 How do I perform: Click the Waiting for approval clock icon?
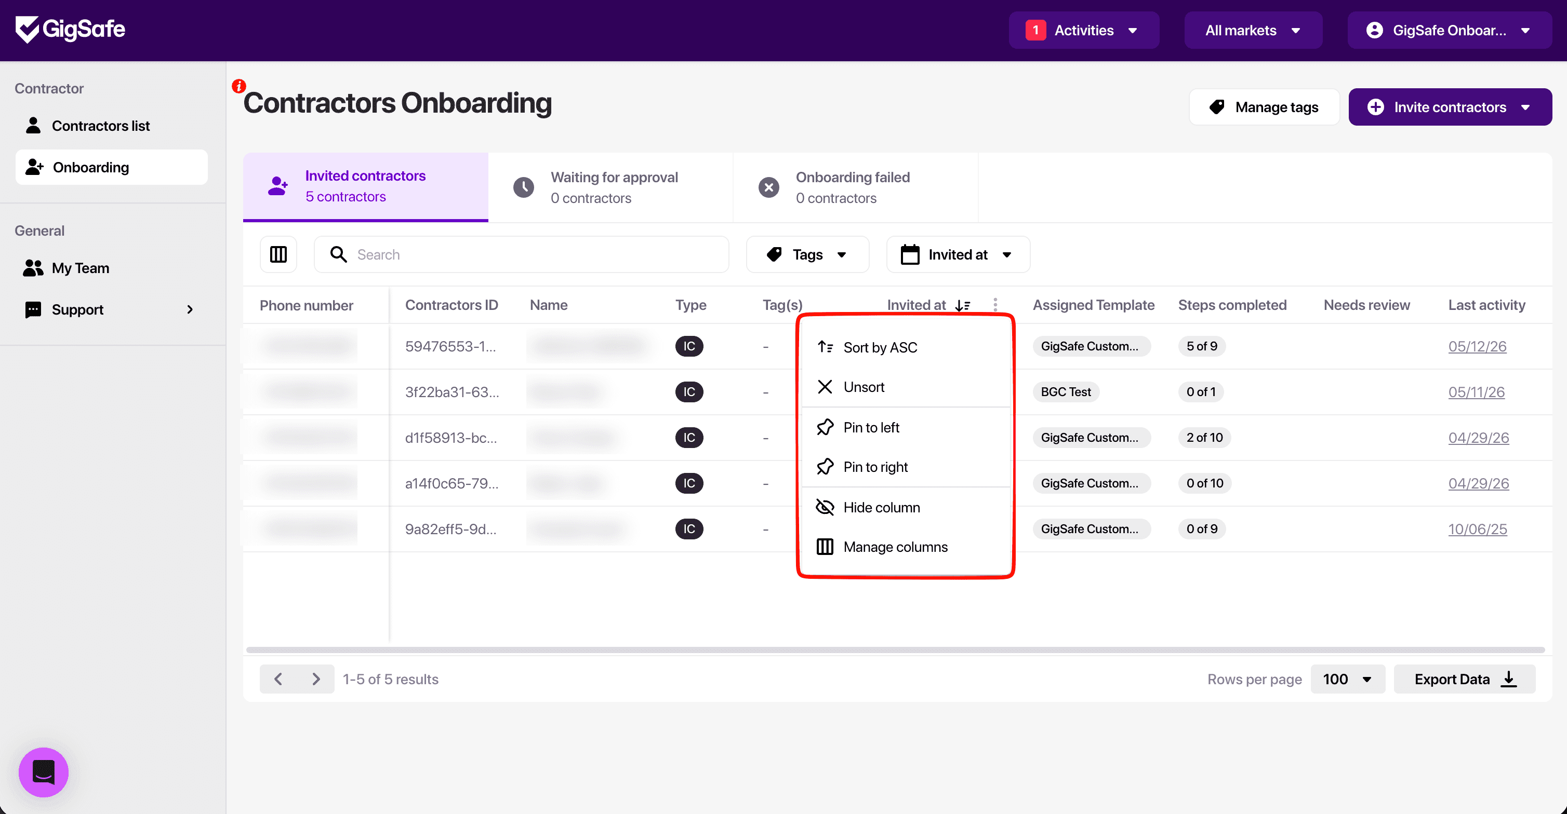[523, 187]
